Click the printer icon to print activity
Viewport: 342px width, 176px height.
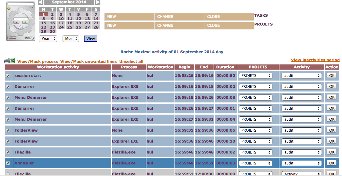7,60
